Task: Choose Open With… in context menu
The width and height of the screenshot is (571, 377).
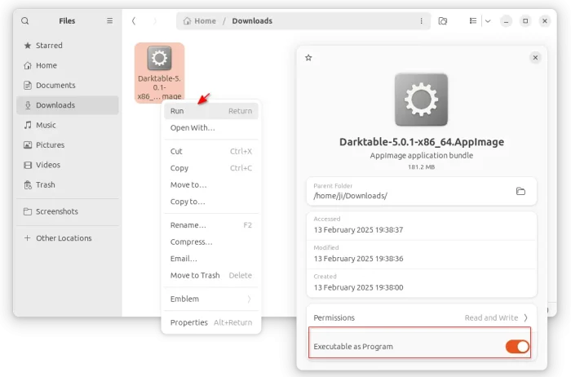Action: (211, 127)
